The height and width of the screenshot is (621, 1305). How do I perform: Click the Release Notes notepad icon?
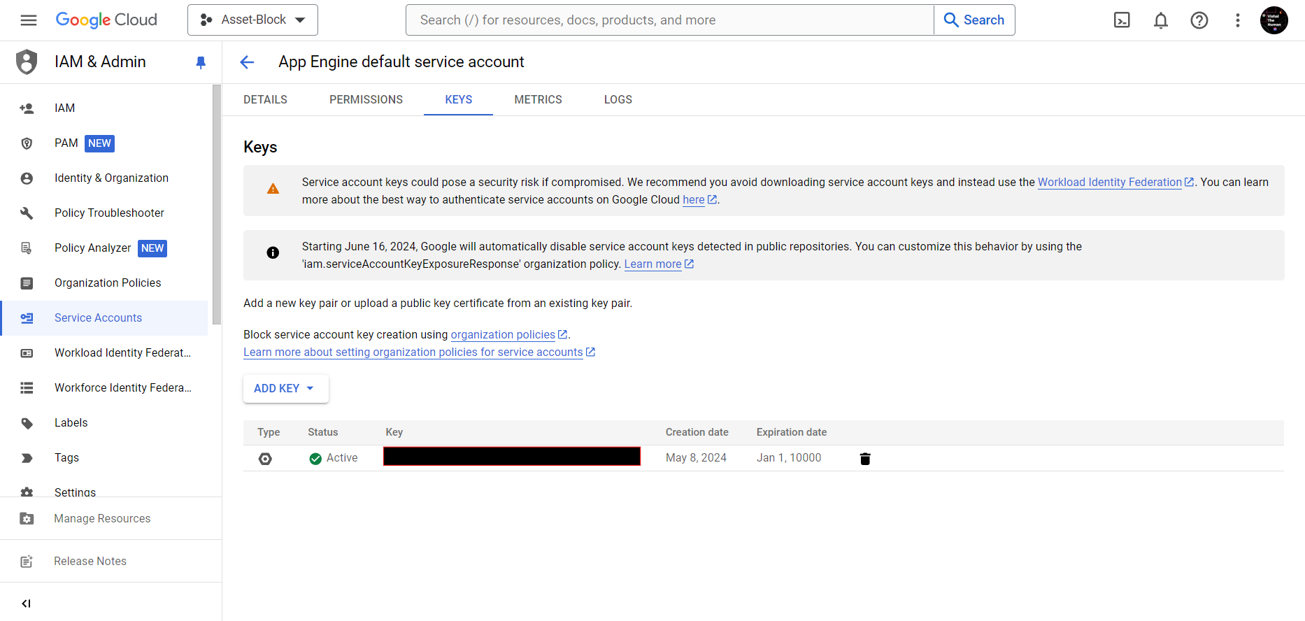coord(27,562)
